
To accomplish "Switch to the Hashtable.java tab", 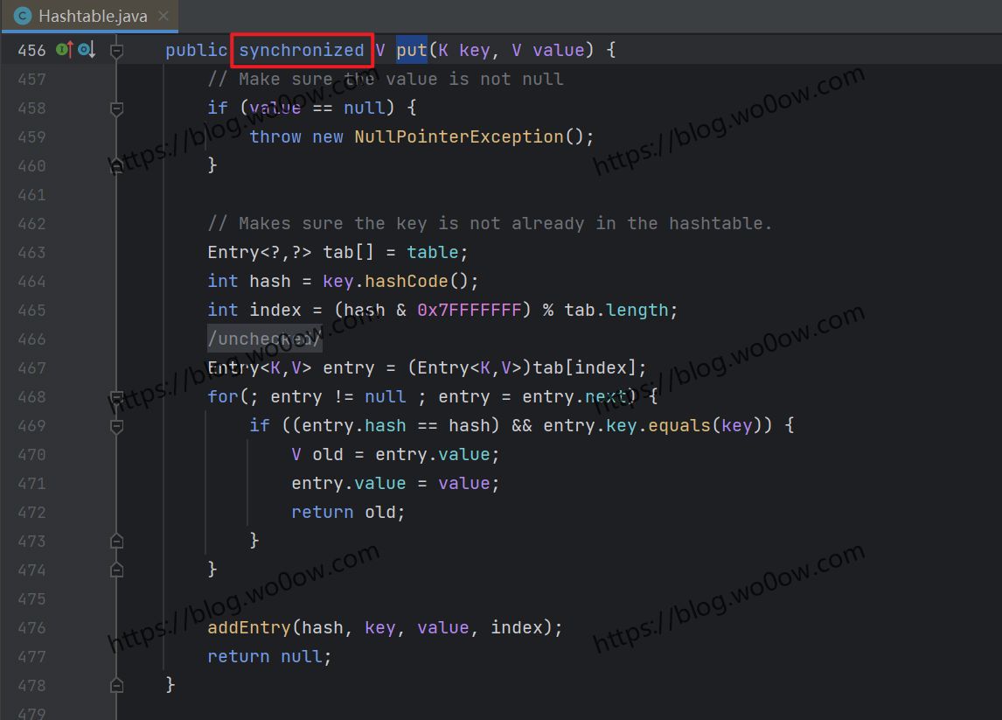I will click(x=92, y=16).
